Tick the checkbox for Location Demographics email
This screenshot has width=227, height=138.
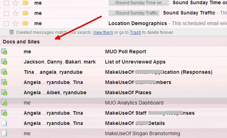(x=6, y=24)
